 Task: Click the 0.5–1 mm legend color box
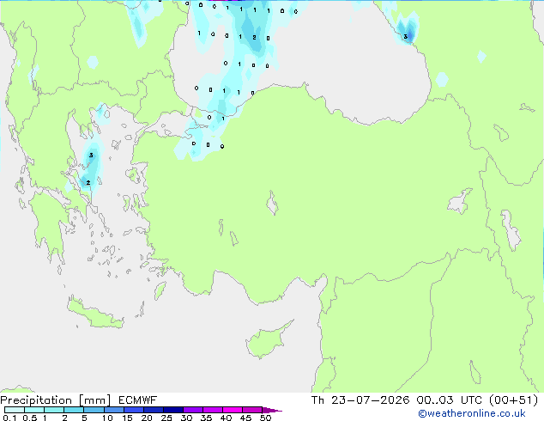tap(34, 410)
